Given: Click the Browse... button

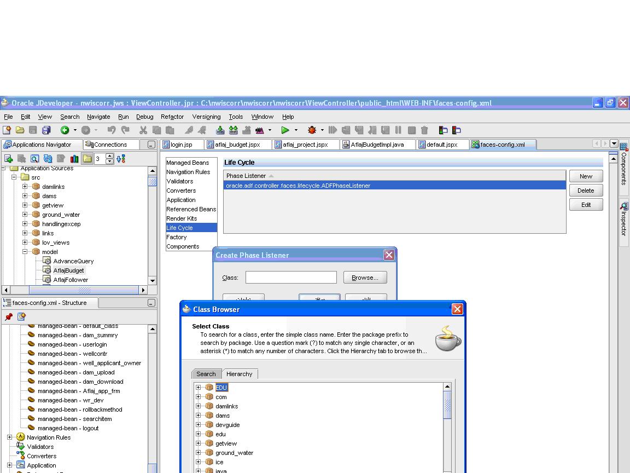Looking at the screenshot, I should click(x=365, y=278).
